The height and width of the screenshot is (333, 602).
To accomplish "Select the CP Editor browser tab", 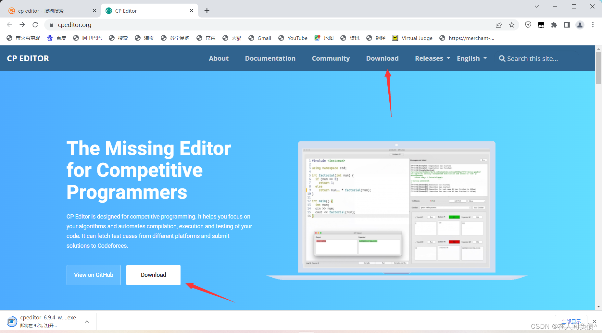I will pos(149,11).
